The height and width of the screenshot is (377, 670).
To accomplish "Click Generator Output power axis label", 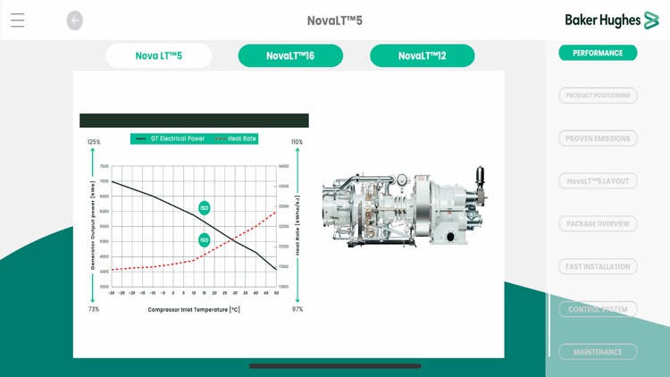I will pos(92,225).
